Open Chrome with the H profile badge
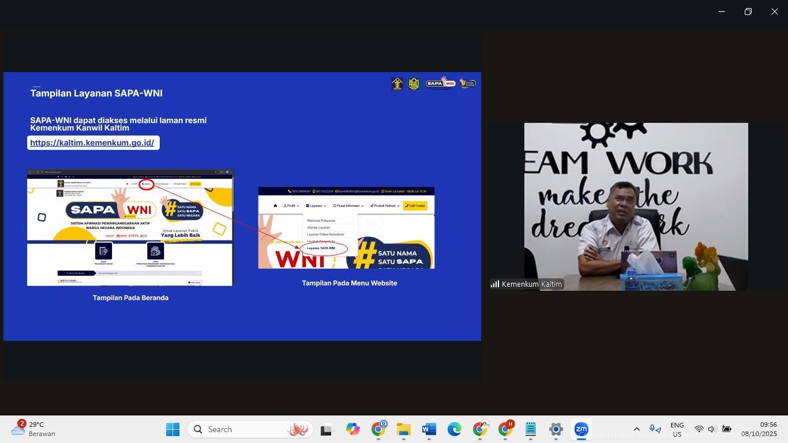This screenshot has height=443, width=788. (x=505, y=430)
